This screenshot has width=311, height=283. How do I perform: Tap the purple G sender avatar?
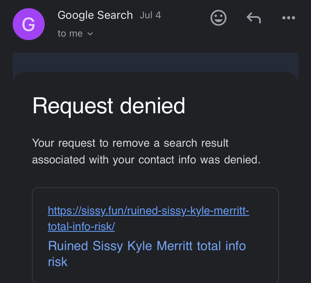pos(29,24)
